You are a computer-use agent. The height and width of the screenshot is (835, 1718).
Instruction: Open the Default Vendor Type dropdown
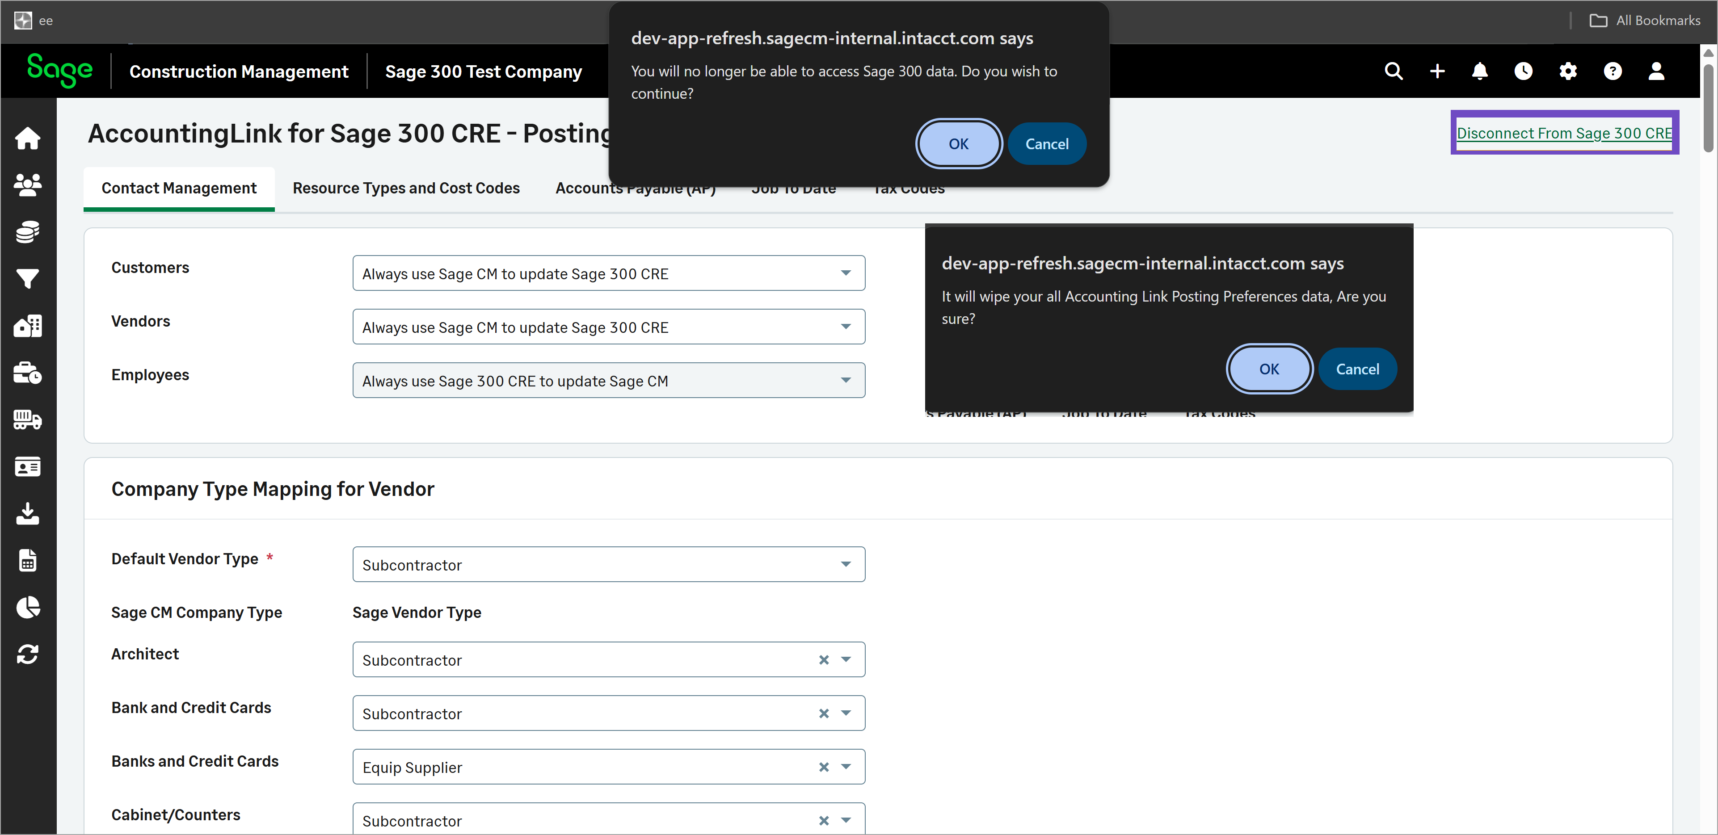(x=608, y=564)
